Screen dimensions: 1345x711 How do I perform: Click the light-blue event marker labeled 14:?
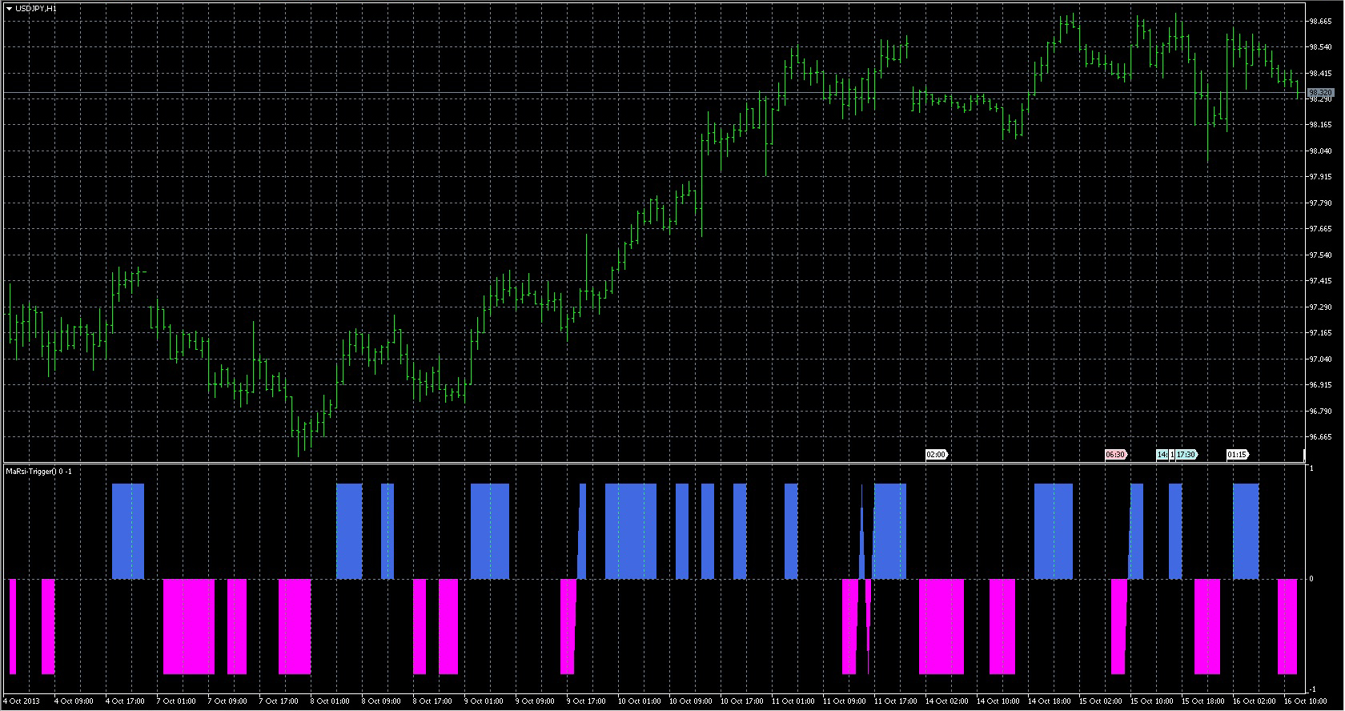coord(1162,455)
